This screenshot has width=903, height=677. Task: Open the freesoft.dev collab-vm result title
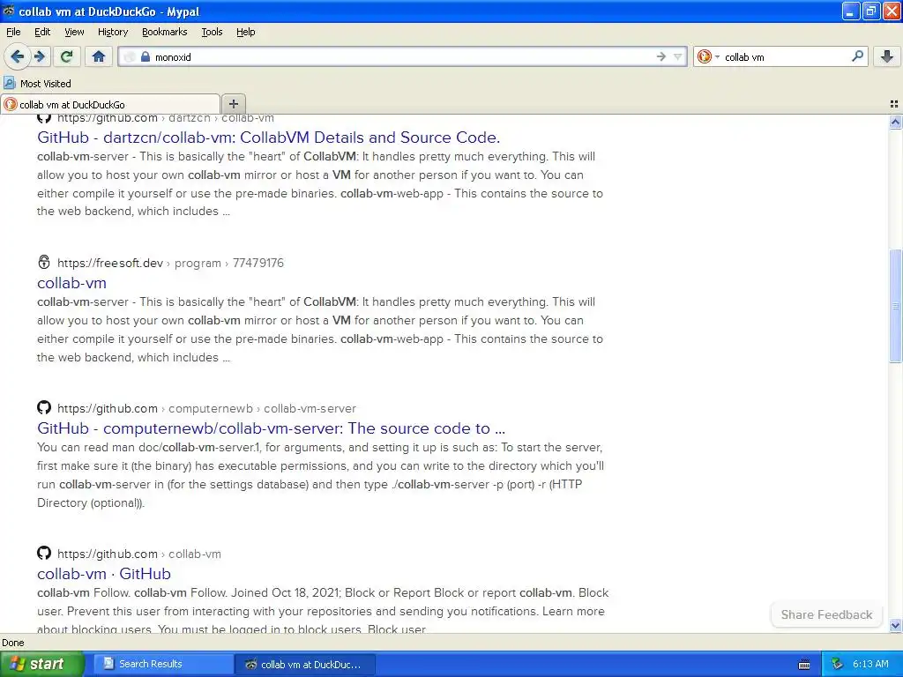(x=71, y=283)
